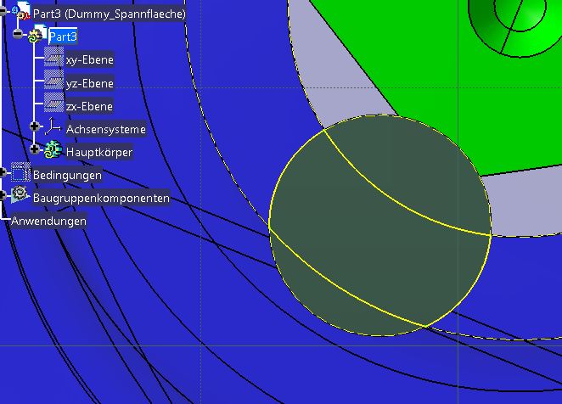The height and width of the screenshot is (404, 562).
Task: Expand the Baugruppenkomponenten node
Action: point(3,195)
